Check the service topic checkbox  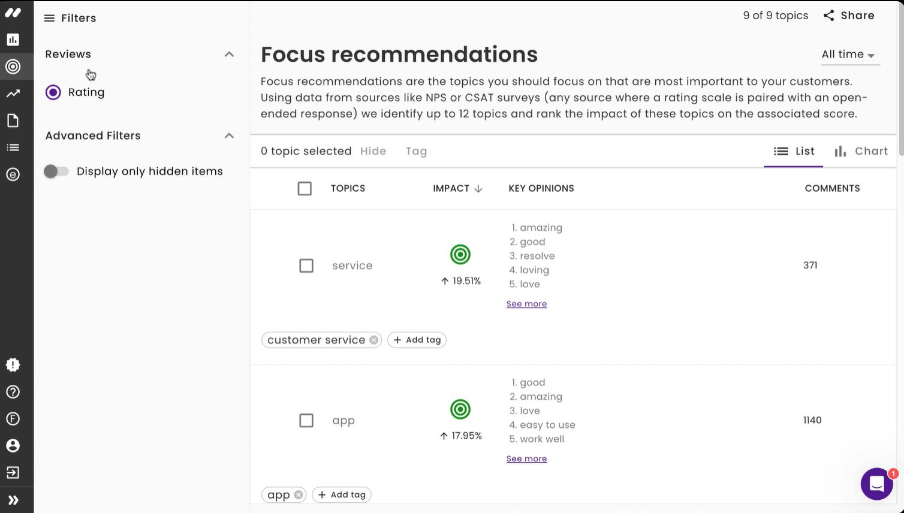tap(306, 265)
